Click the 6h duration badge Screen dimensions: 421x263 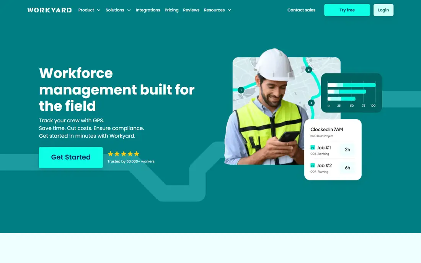click(348, 168)
